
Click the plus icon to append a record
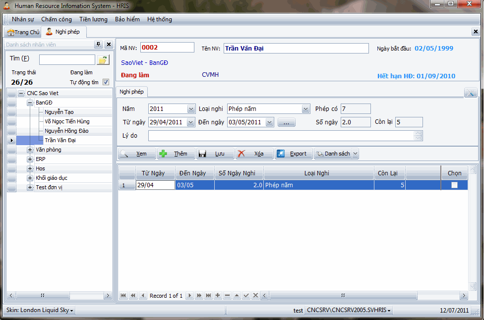[218, 296]
